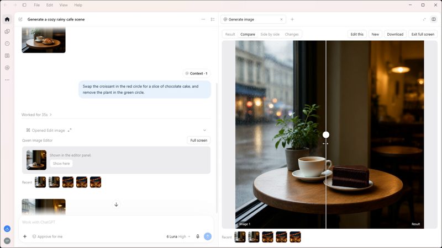Image resolution: width=442 pixels, height=248 pixels.
Task: Open the user profile avatar at the bottom left
Action: pos(7,241)
